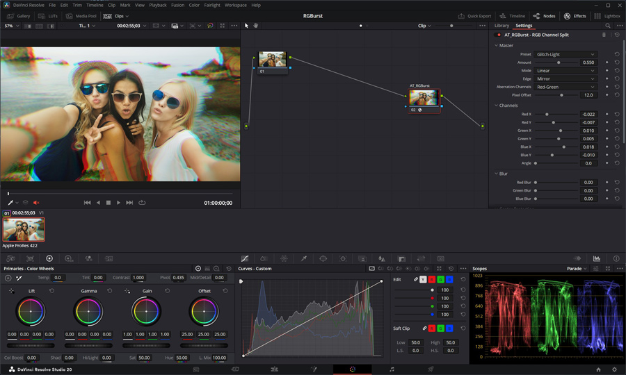Screen dimensions: 626x375
Task: Open the viewer zoom 57% dropdown
Action: click(12, 26)
